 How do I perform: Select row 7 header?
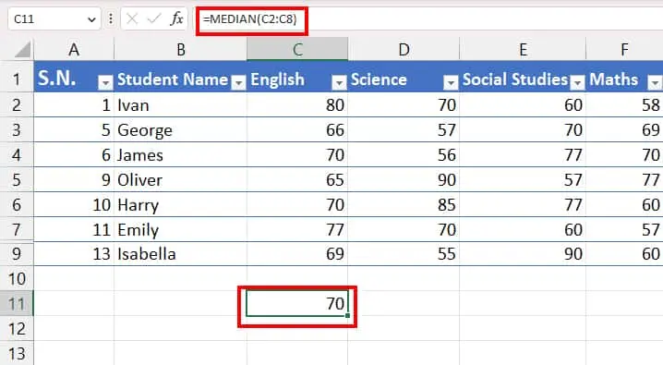point(17,230)
